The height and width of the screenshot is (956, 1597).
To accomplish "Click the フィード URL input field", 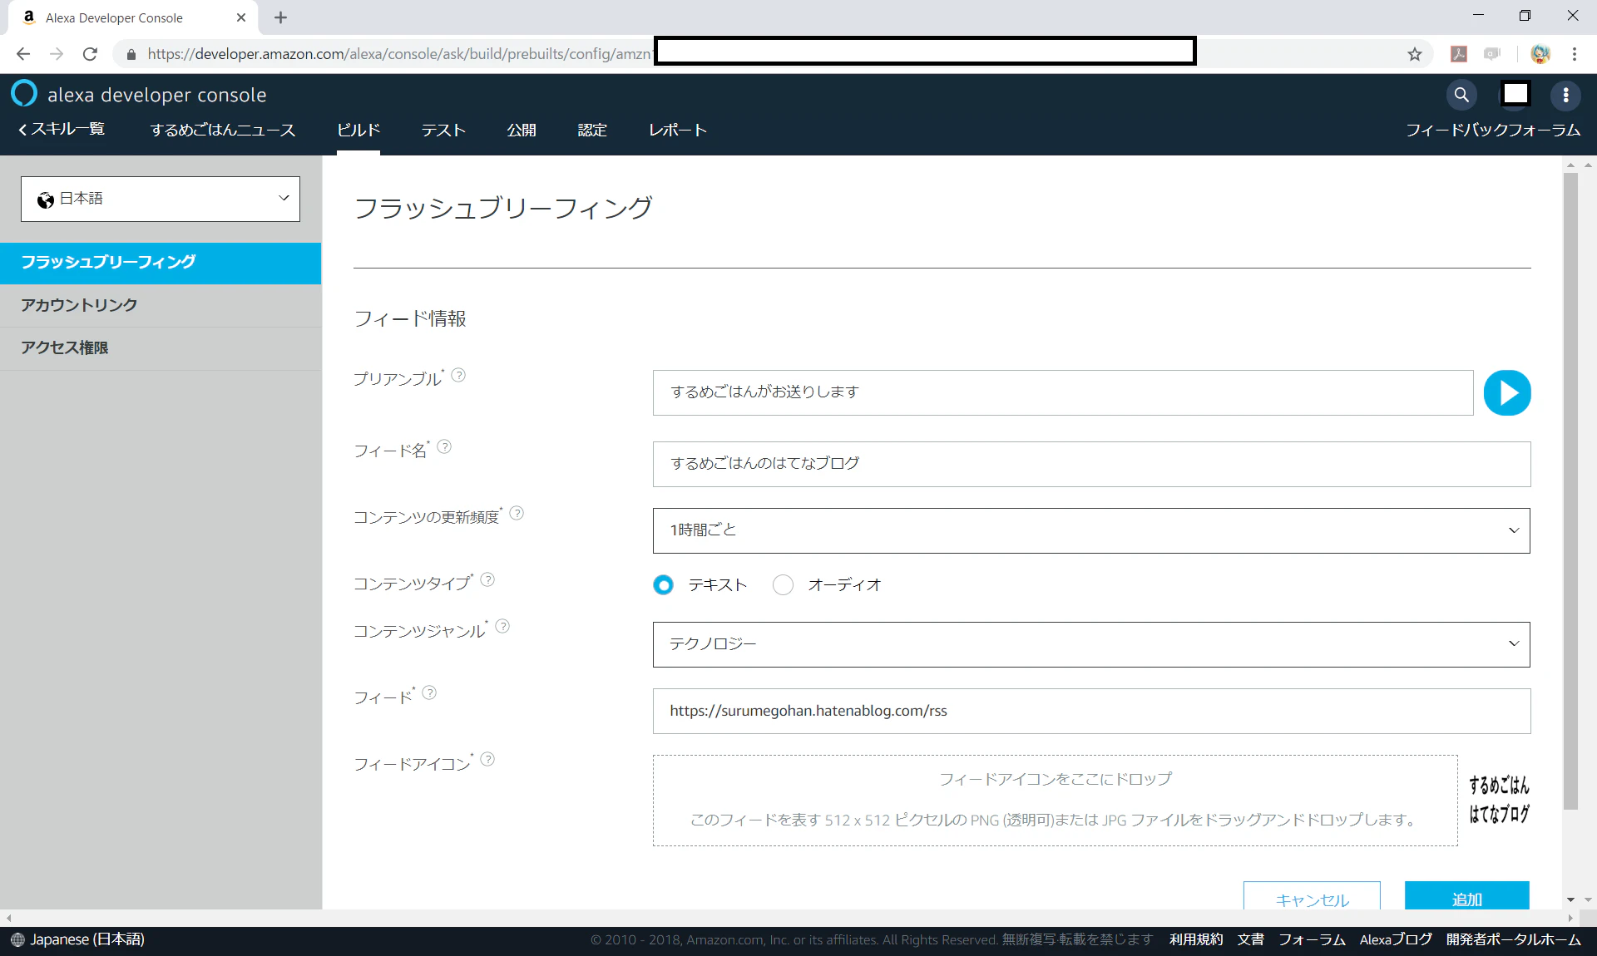I will (1091, 711).
